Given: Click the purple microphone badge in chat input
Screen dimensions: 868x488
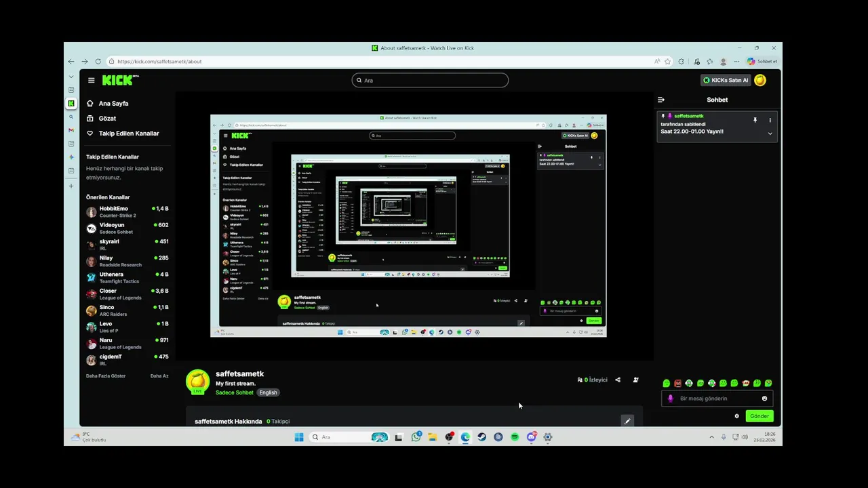Looking at the screenshot, I should click(x=671, y=399).
